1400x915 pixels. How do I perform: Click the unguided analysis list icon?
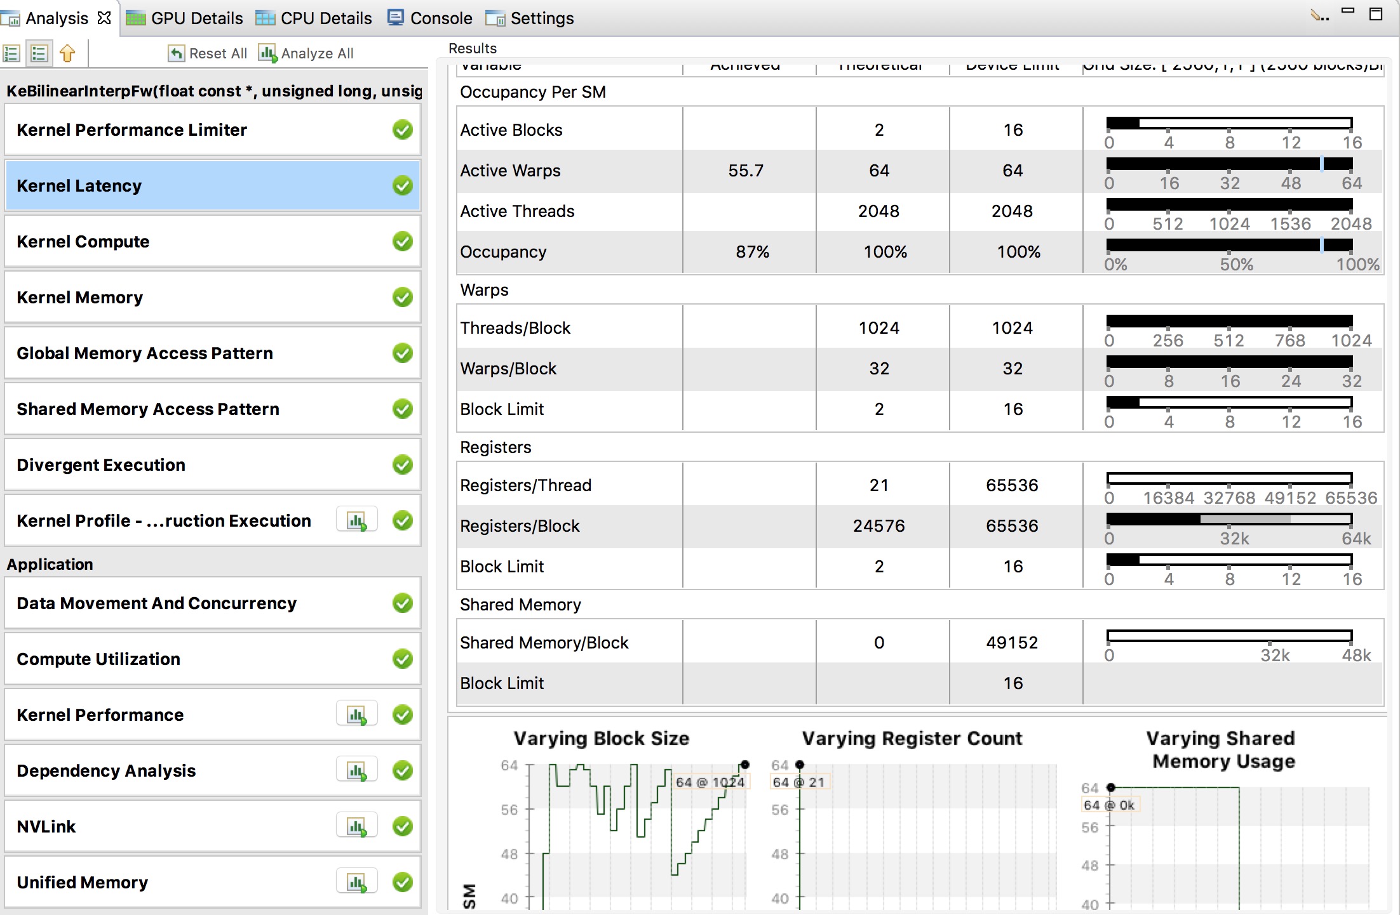(x=39, y=53)
